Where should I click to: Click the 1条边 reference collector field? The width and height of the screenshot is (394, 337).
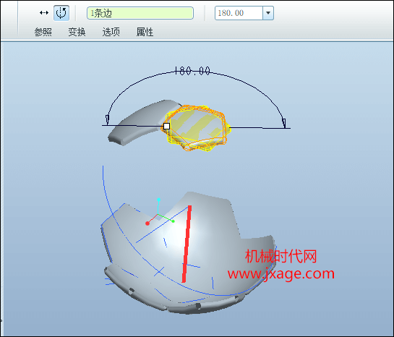140,13
